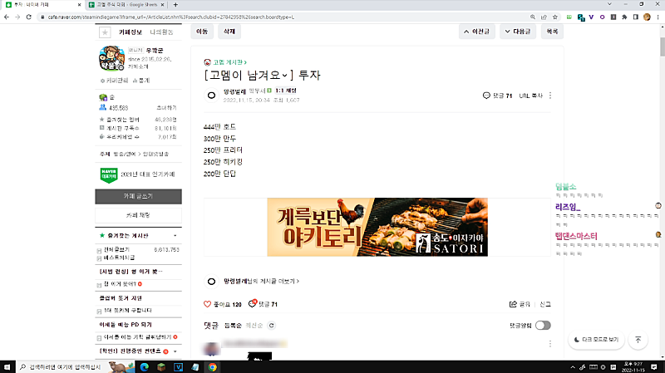Screen dimensions: 665x373
Task: Open the post title prefix dropdown chevron
Action: coord(284,76)
